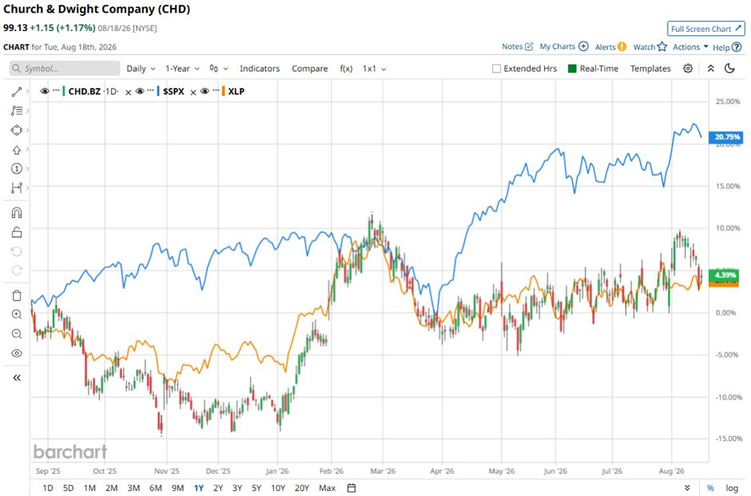The width and height of the screenshot is (751, 496).
Task: Click the green CHD.BZ color bar
Action: click(x=64, y=91)
